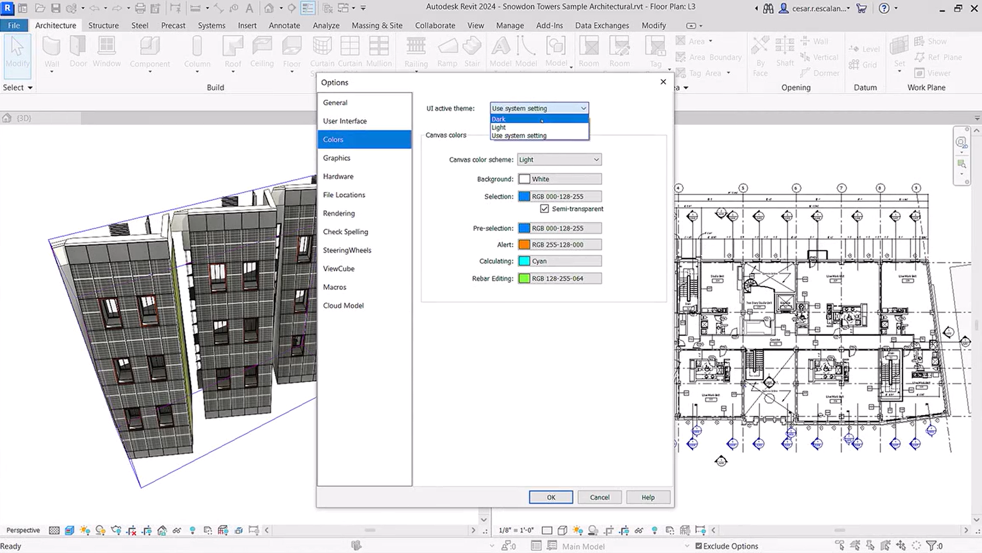Open the Collaborate ribbon tab

point(434,25)
